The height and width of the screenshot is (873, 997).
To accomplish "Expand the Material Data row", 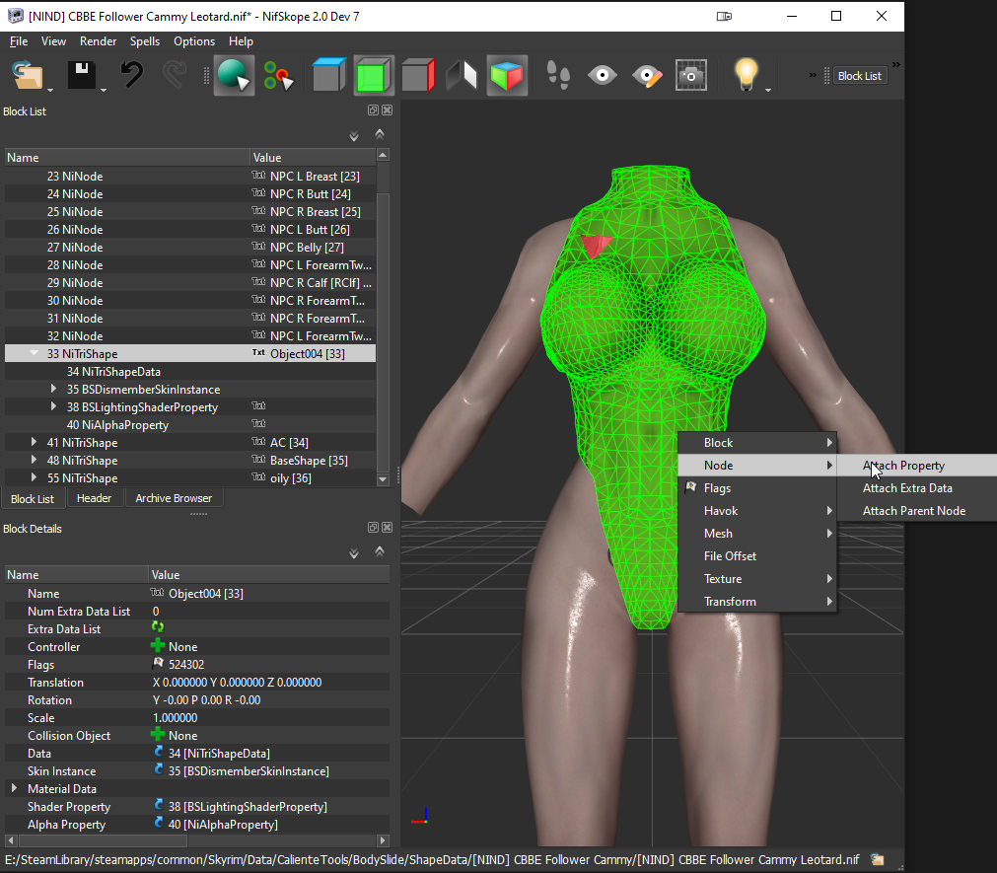I will (14, 788).
